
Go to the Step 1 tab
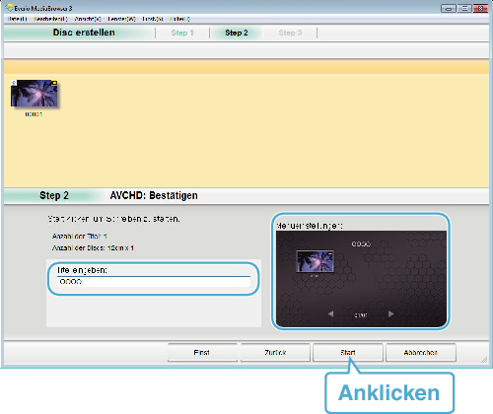point(182,33)
